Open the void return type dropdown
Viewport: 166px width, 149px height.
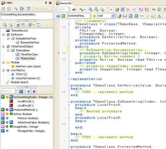[x=113, y=16]
